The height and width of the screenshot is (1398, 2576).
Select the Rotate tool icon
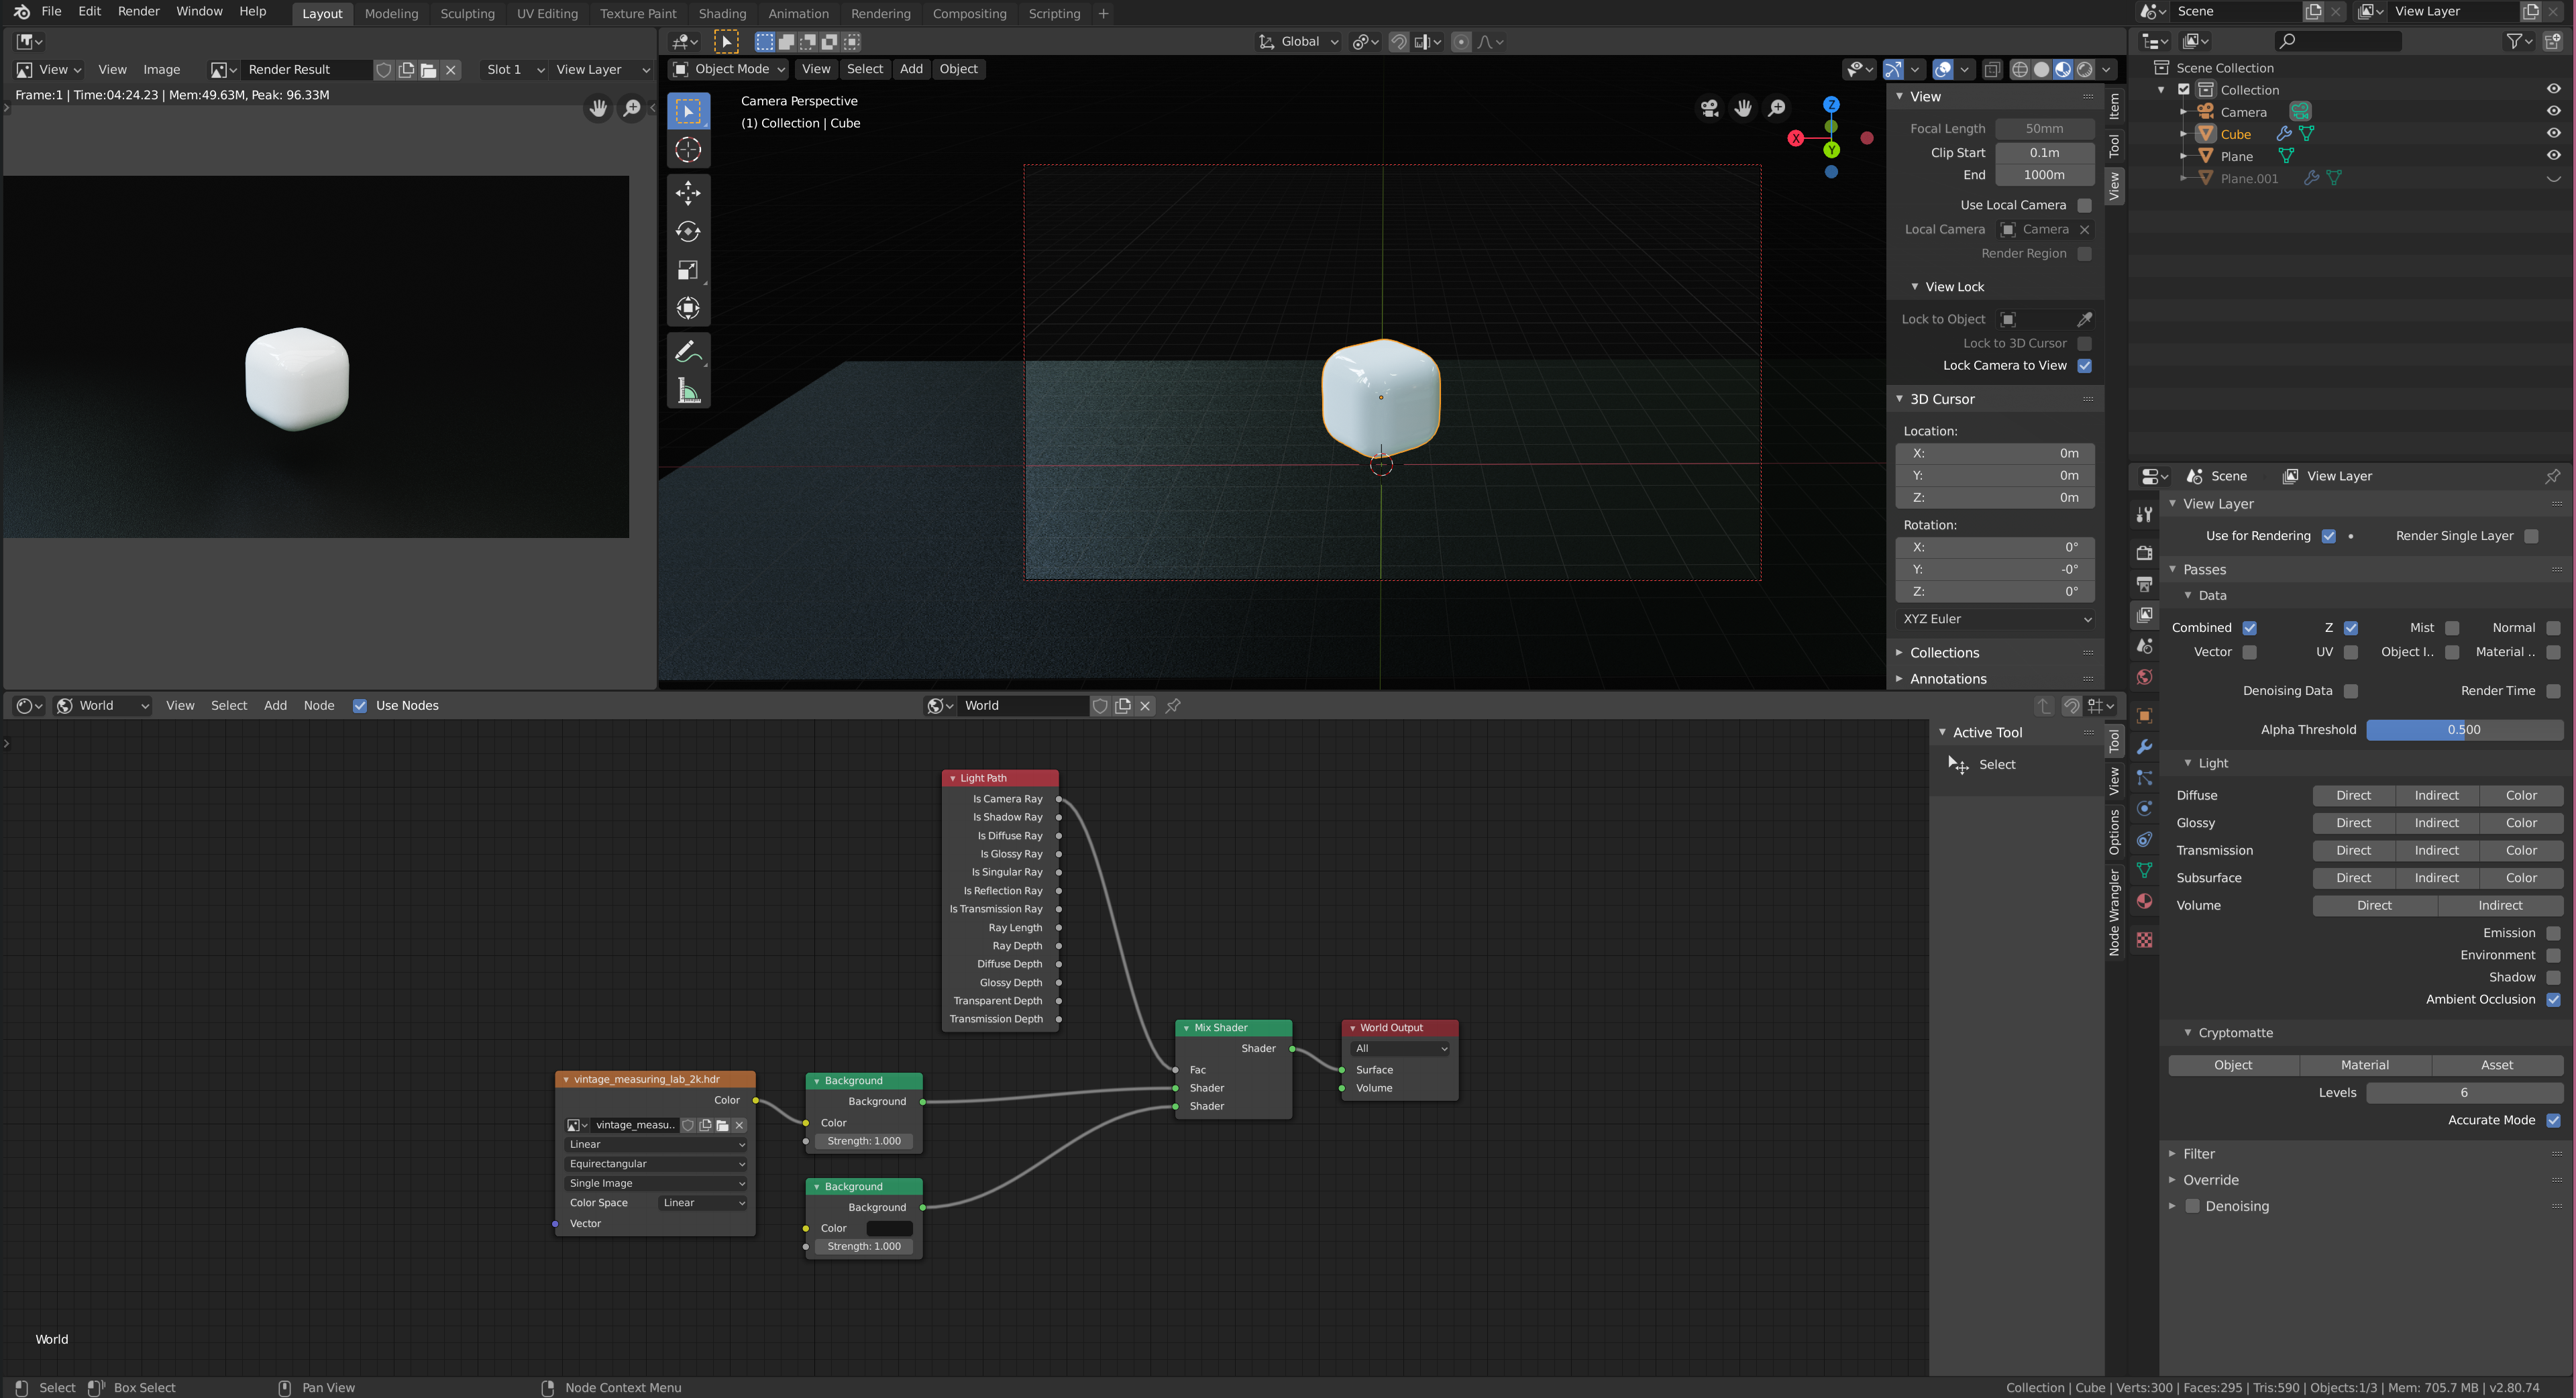688,231
